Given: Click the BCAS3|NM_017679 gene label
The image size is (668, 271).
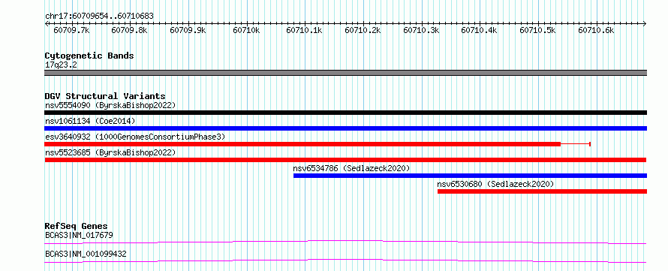Looking at the screenshot, I should 79,235.
